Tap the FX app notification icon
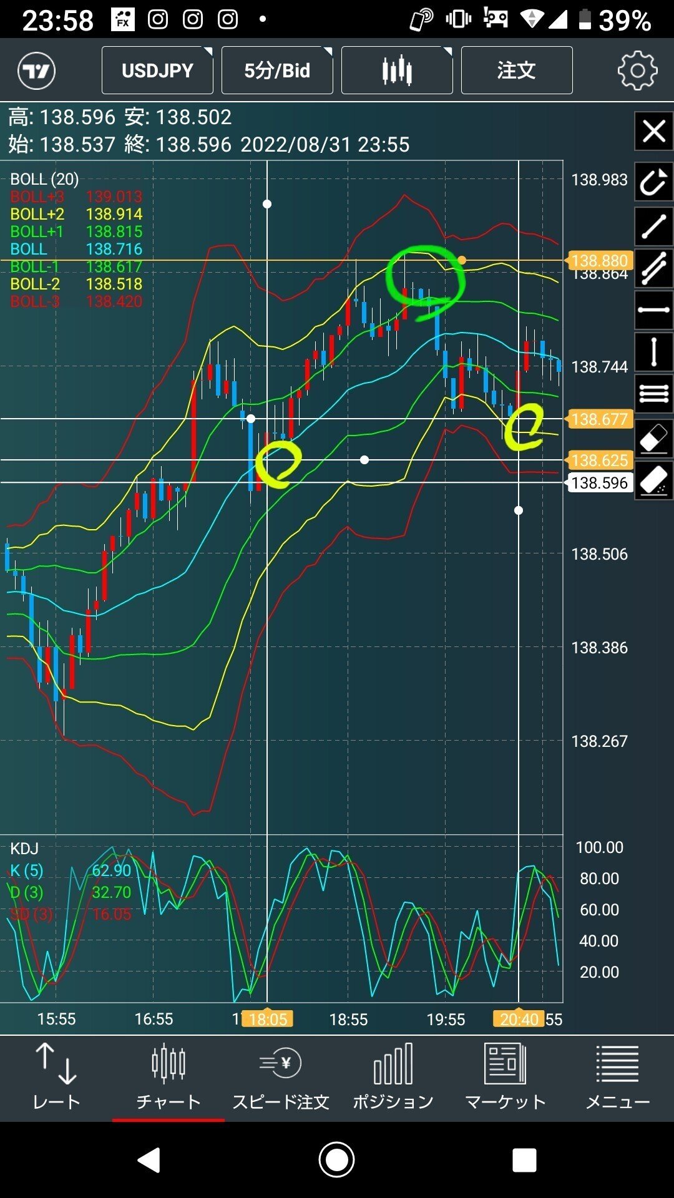 123,20
